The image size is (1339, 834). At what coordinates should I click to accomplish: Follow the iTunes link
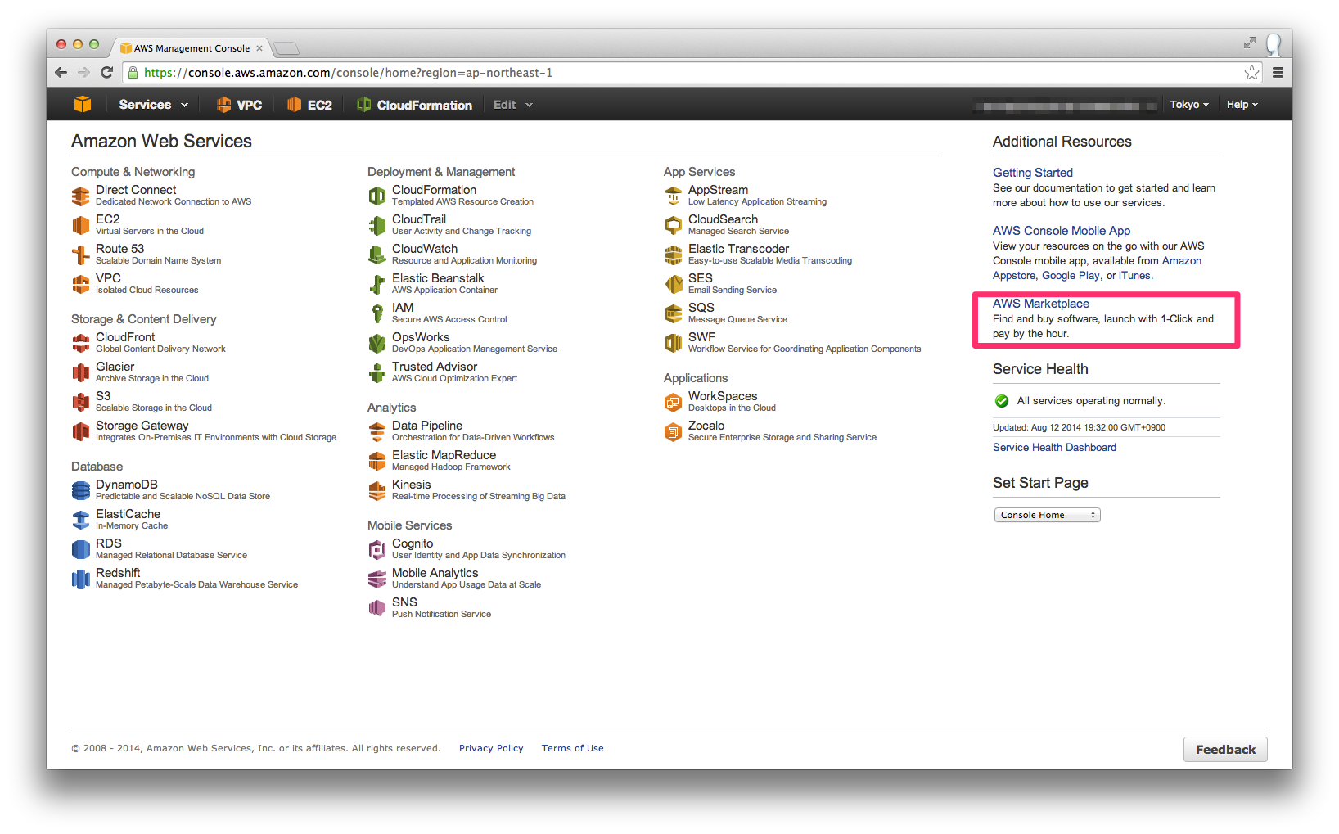click(x=1134, y=276)
